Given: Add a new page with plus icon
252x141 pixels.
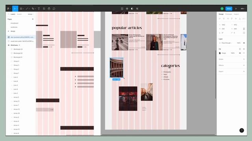Looking at the screenshot, I should [x=33, y=19].
